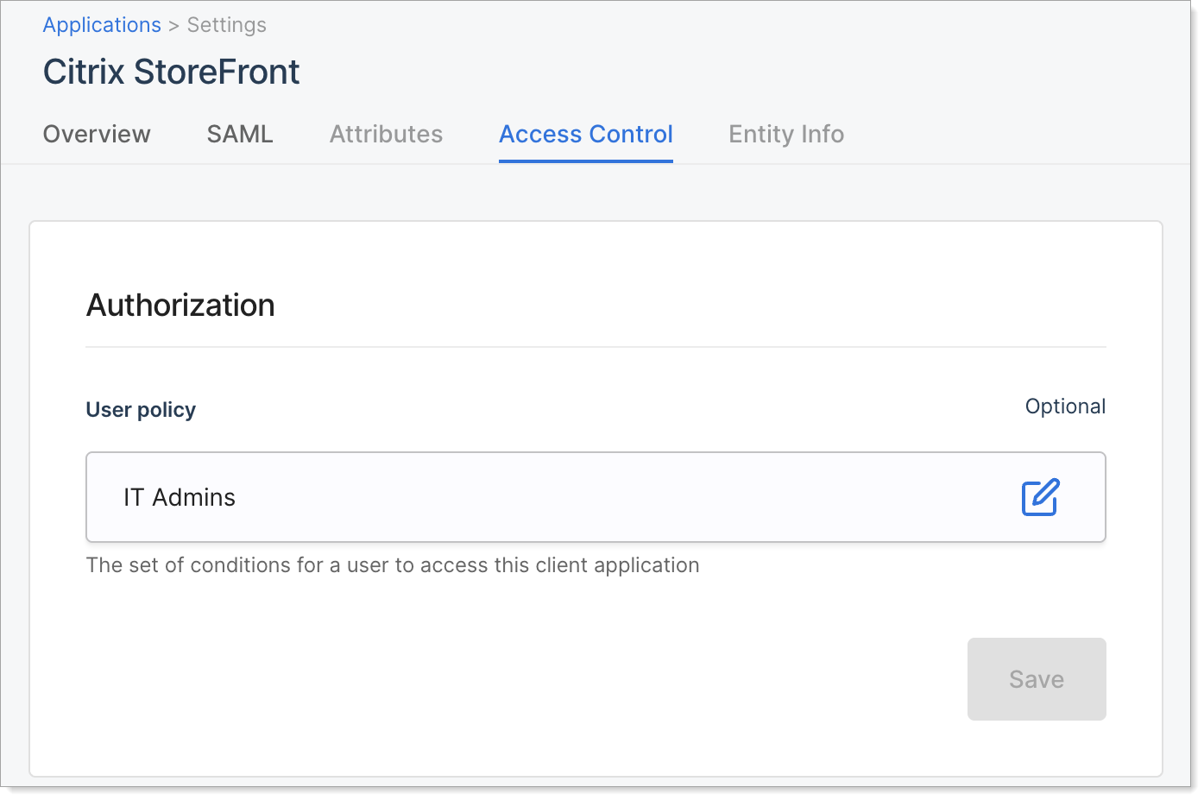The image size is (1204, 800).
Task: Click empty space inside the user policy box
Action: (604, 497)
